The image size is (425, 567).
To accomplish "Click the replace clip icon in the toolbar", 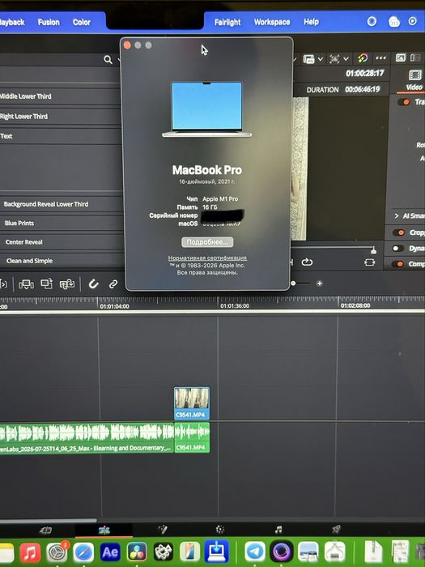I will [67, 284].
